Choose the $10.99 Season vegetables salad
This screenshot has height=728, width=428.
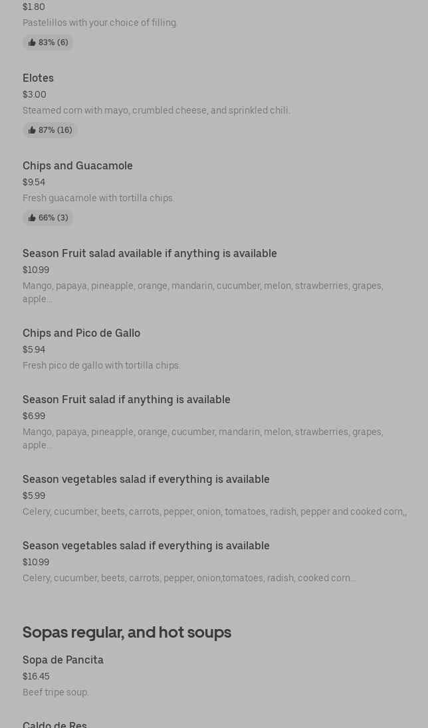[146, 546]
